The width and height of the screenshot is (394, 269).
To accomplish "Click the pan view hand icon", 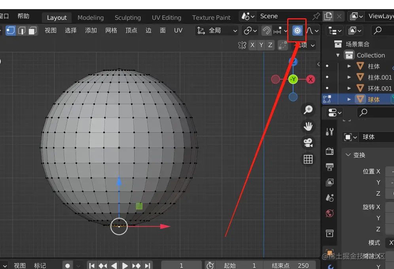I will [x=308, y=126].
